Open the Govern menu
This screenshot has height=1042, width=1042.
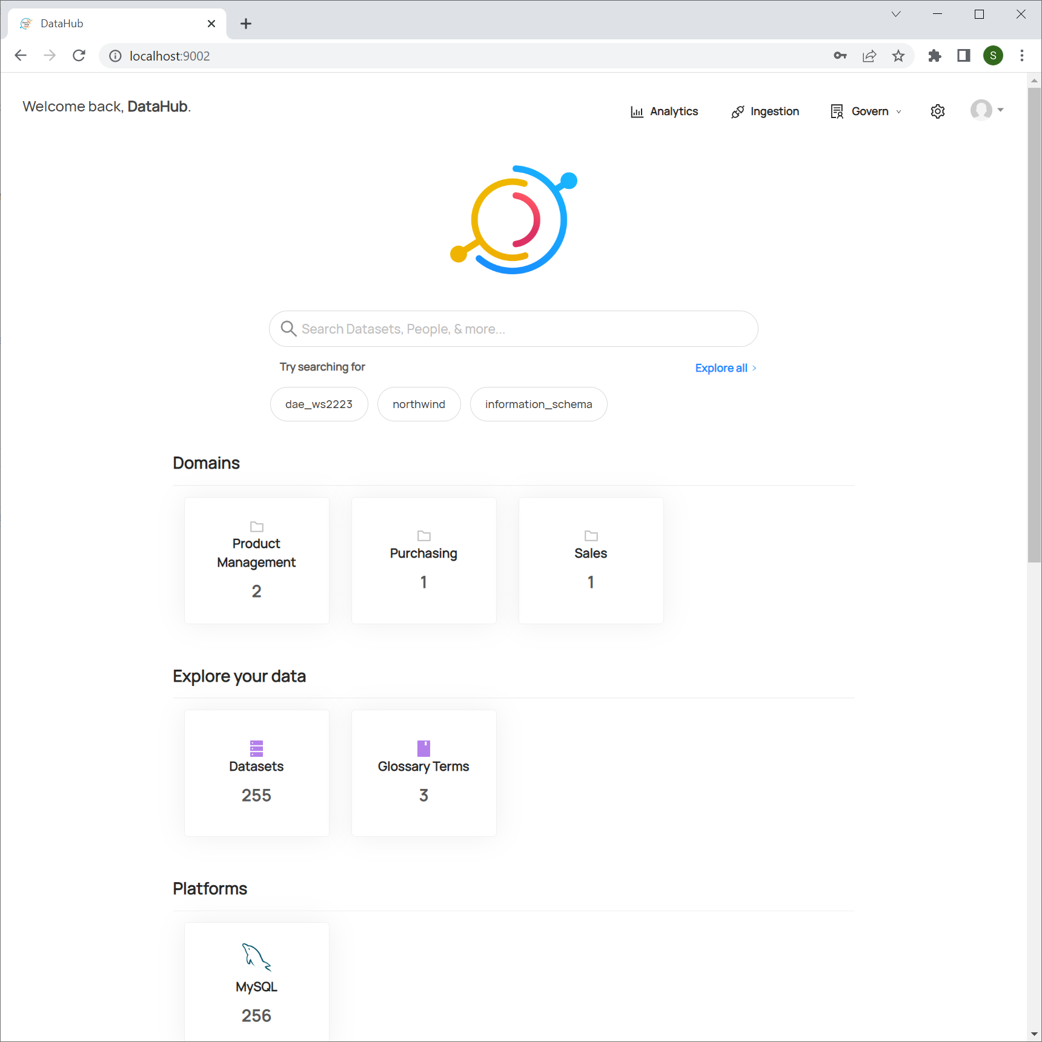[866, 111]
